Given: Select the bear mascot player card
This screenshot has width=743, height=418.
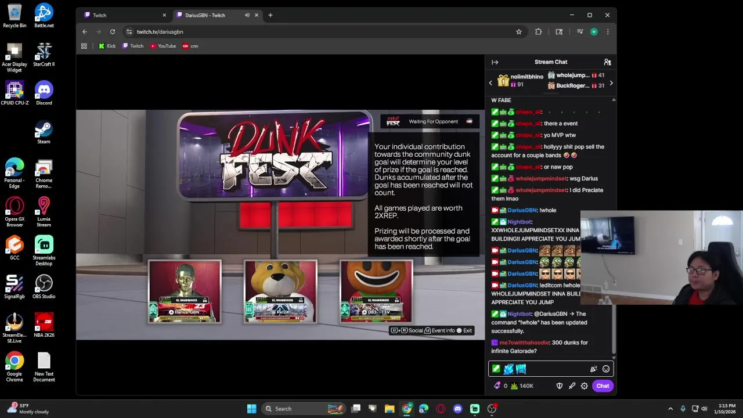Looking at the screenshot, I should [281, 291].
